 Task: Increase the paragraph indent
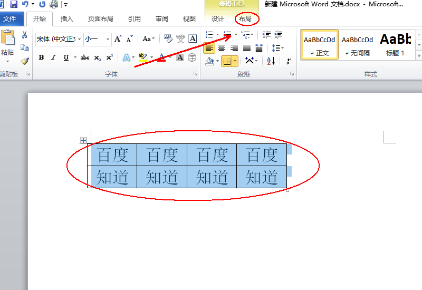pos(279,34)
